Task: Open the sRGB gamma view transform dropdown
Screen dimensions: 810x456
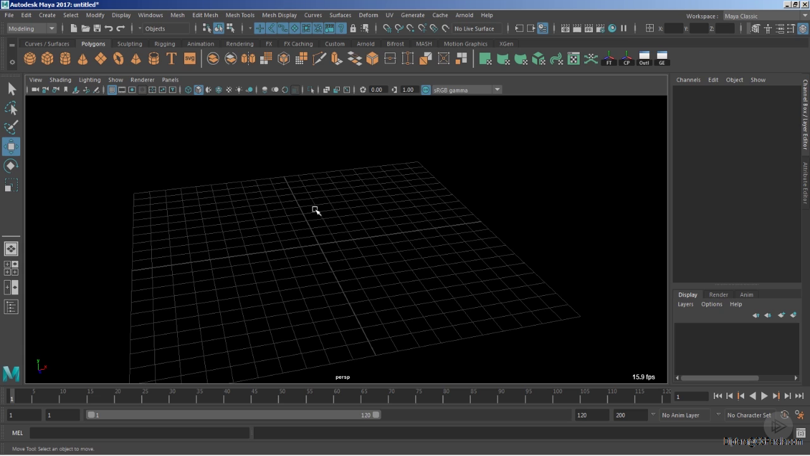Action: pyautogui.click(x=467, y=90)
